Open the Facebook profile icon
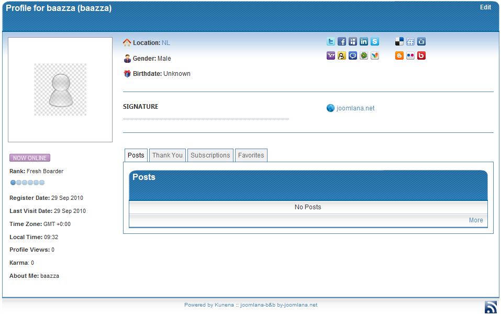The image size is (501, 316). pos(342,42)
